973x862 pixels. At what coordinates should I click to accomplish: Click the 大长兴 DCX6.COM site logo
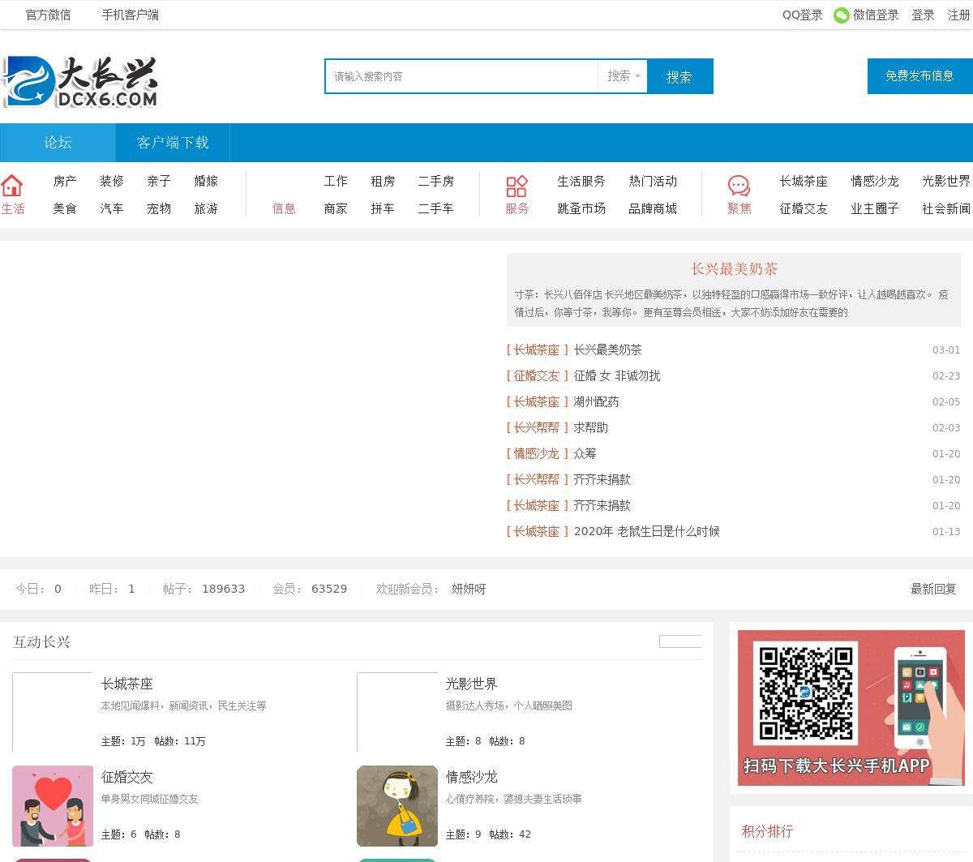pyautogui.click(x=79, y=81)
